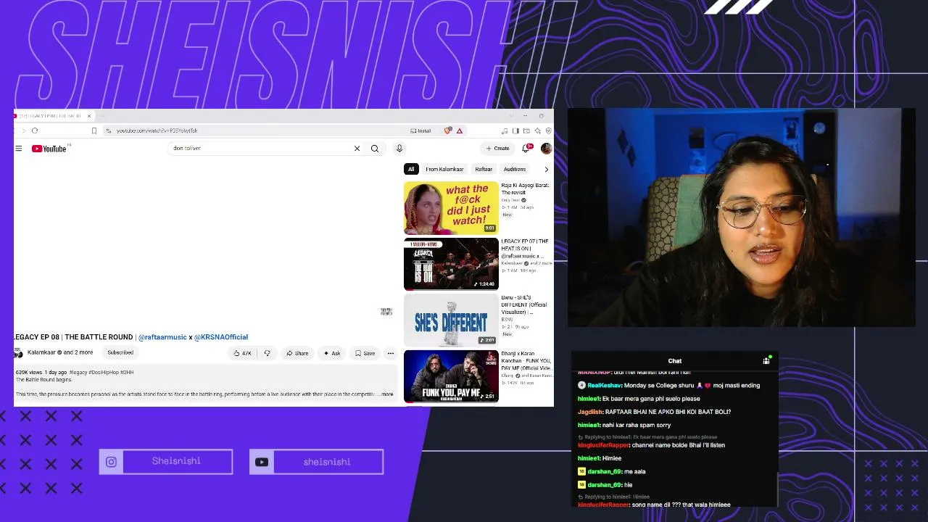Click the Kalamkaar channel name
This screenshot has height=522, width=928.
(41, 353)
